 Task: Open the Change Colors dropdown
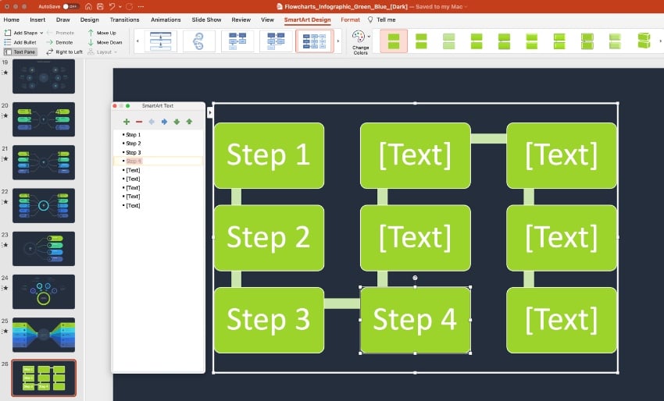[x=359, y=44]
